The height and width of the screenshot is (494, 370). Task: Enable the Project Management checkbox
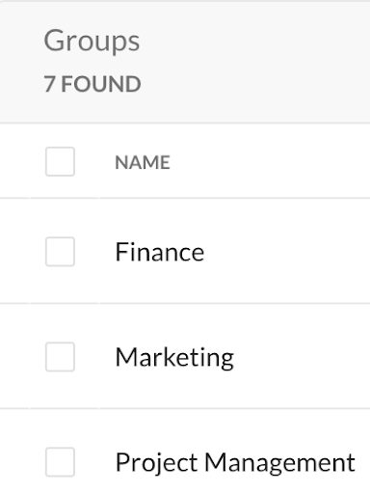coord(60,462)
